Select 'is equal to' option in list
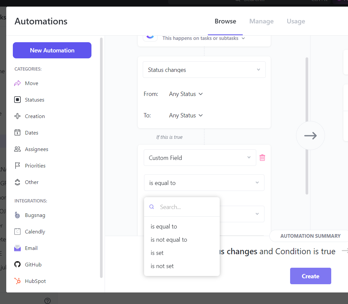348x304 pixels. [182, 226]
